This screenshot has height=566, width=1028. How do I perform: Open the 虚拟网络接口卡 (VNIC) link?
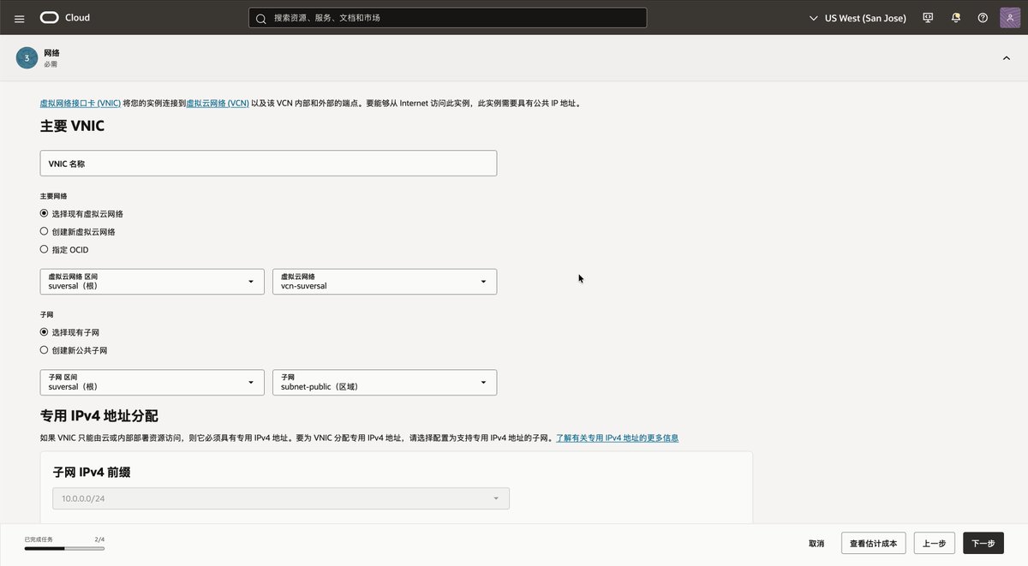click(x=81, y=103)
